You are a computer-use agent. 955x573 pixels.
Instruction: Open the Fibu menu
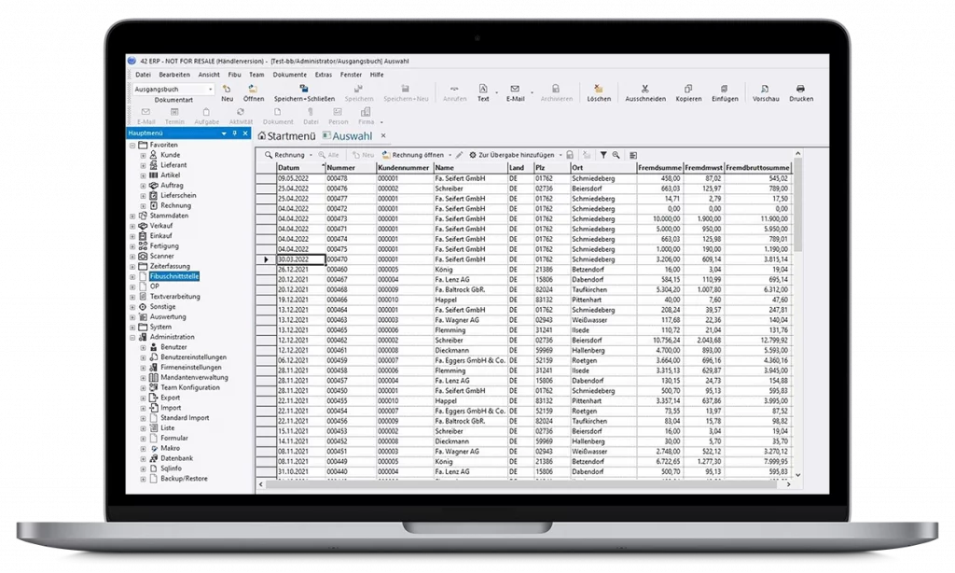[x=234, y=75]
